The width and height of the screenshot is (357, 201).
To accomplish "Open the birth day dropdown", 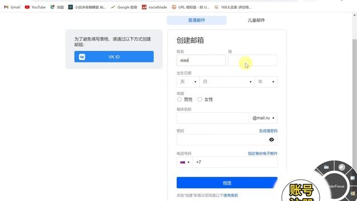I will tap(188, 82).
